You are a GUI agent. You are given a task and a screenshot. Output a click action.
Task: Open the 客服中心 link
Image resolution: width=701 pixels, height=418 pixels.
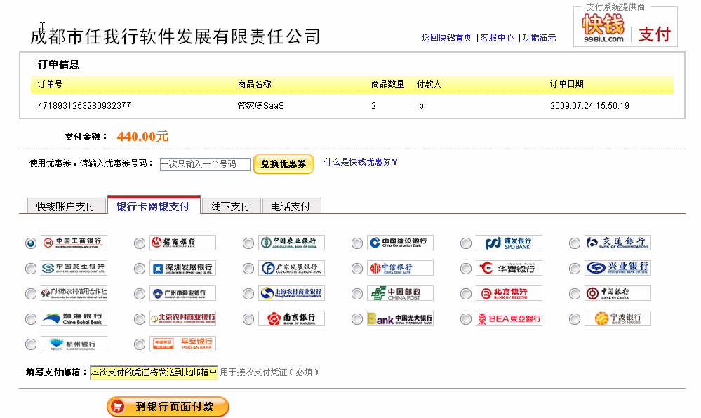tap(497, 38)
